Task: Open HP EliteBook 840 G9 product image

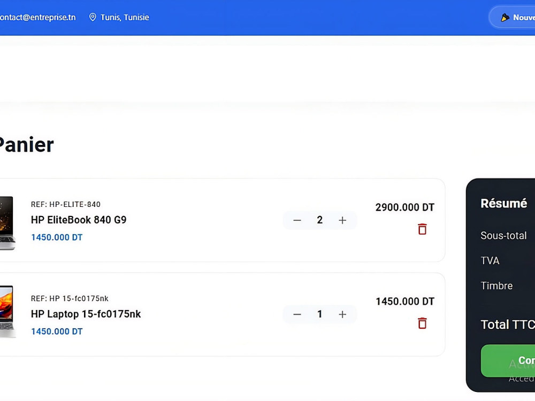Action: (x=7, y=223)
